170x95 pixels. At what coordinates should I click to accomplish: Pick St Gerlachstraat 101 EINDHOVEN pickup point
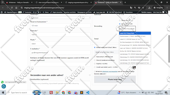coord(135,45)
